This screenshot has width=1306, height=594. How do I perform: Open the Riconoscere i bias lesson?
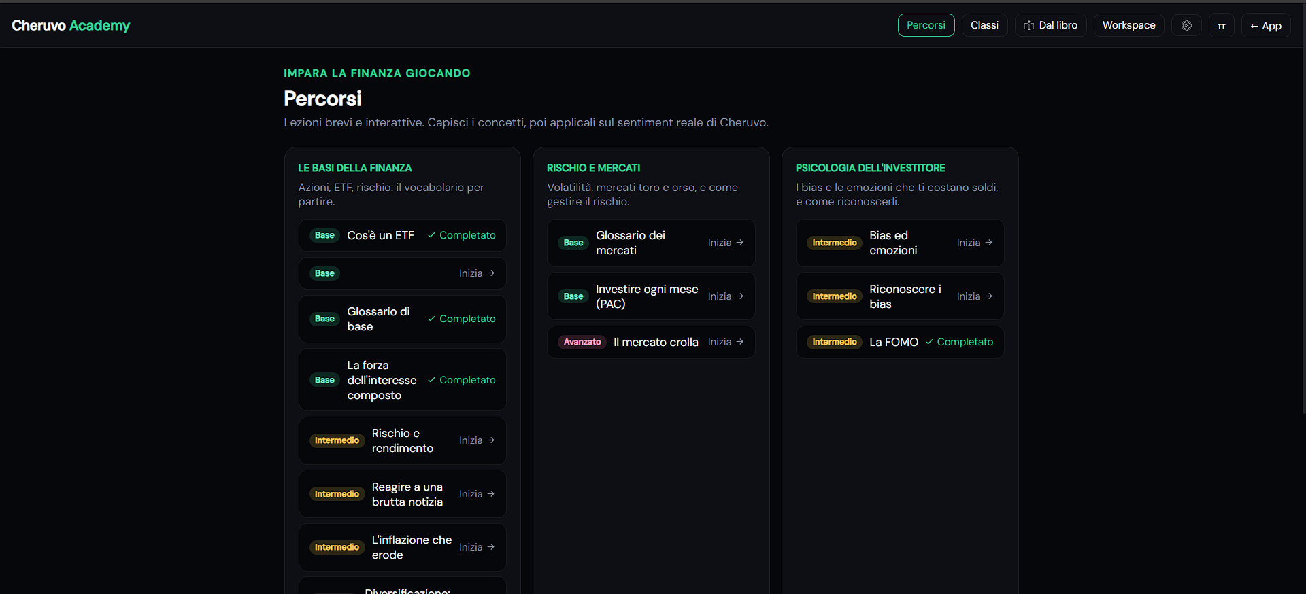pyautogui.click(x=900, y=296)
